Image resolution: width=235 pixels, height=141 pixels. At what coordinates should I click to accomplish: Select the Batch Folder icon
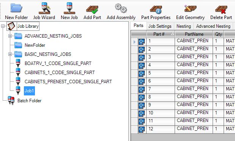[x=11, y=100]
